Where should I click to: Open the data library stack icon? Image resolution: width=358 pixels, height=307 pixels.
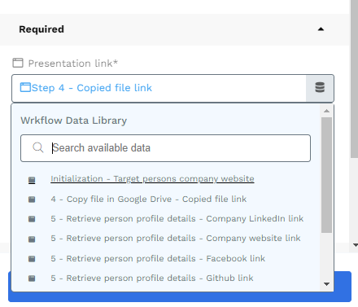click(x=320, y=88)
